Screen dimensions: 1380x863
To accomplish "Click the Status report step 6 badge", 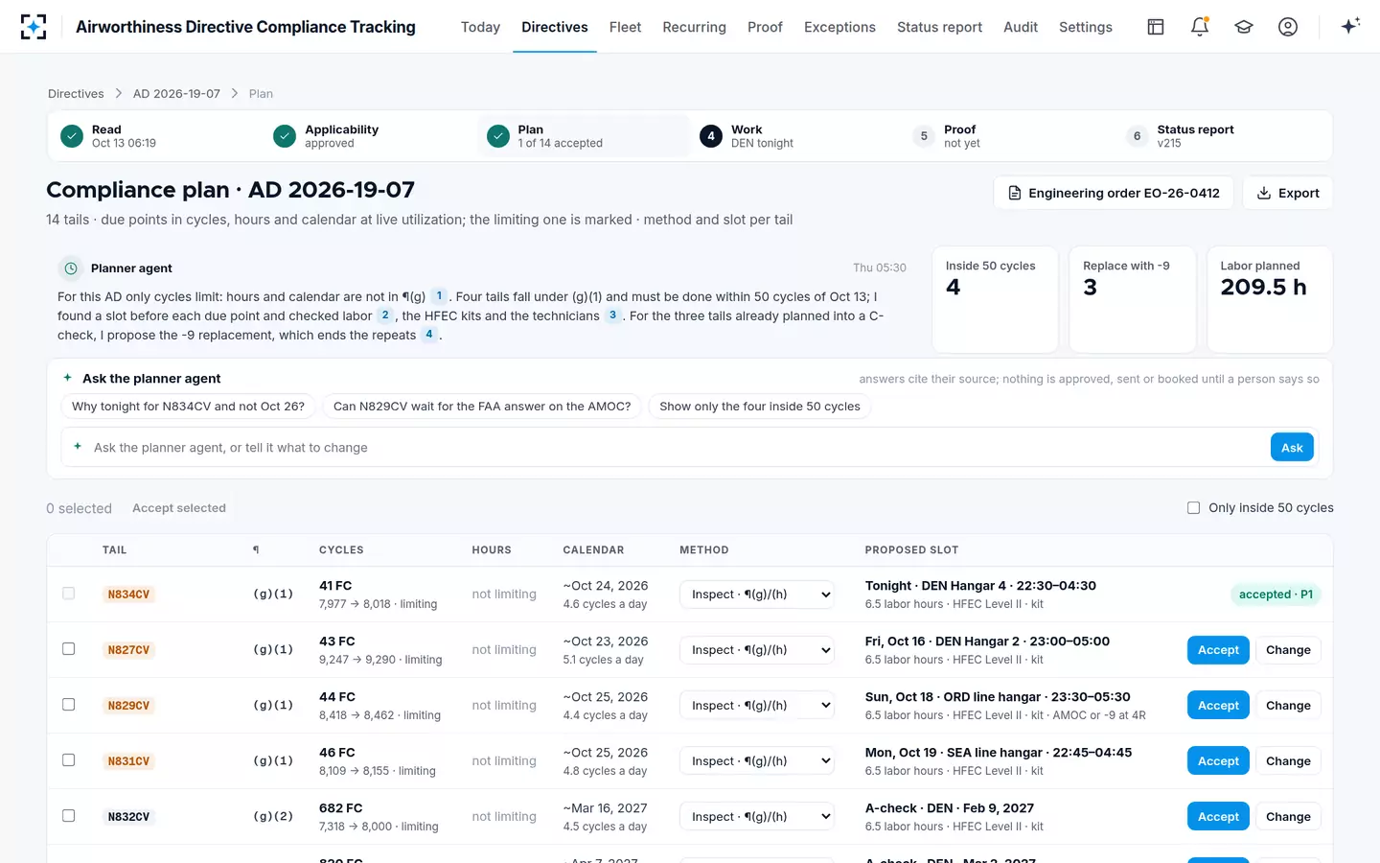I will pos(1138,136).
